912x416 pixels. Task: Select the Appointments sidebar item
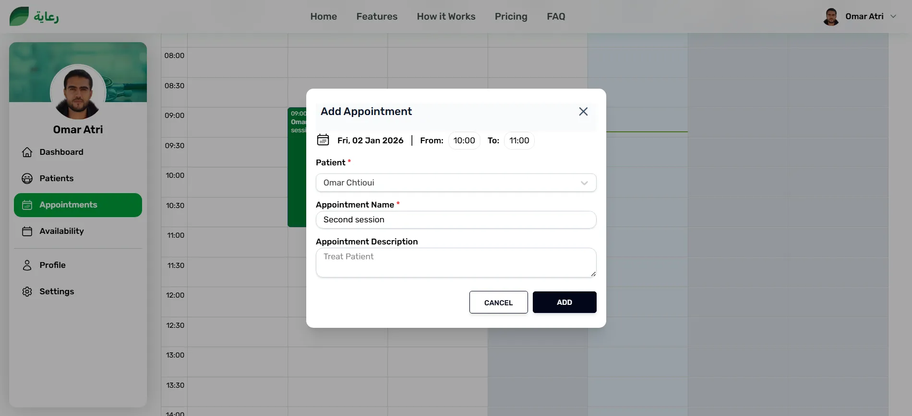click(78, 205)
